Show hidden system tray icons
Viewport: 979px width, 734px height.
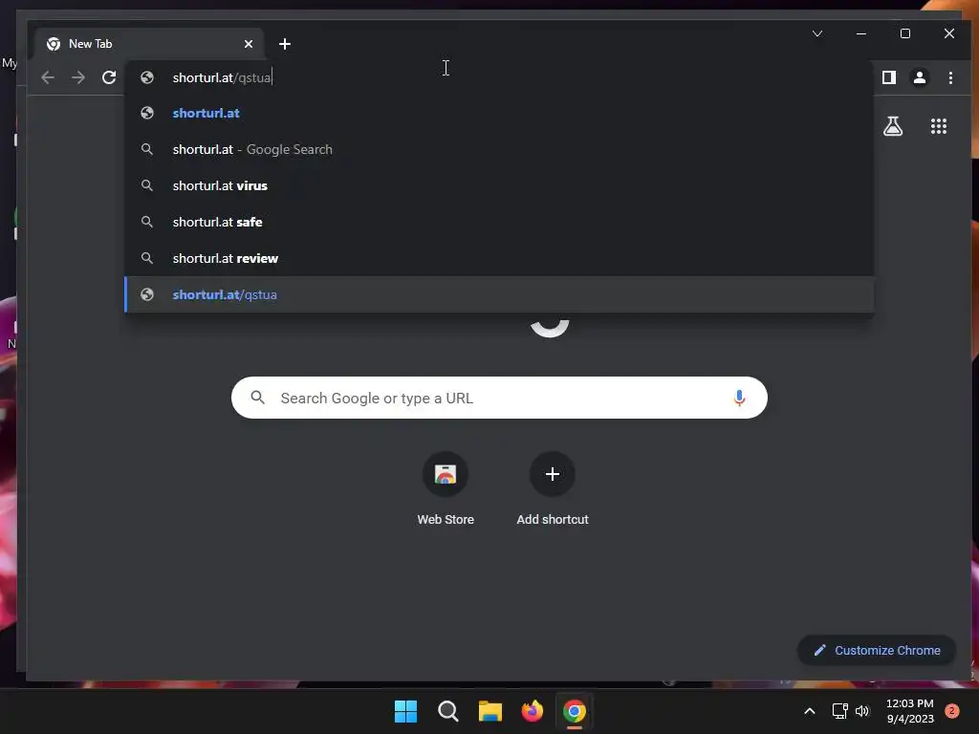click(809, 711)
